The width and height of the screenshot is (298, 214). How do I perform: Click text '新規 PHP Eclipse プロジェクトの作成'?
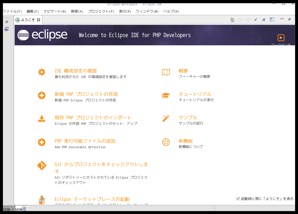click(85, 100)
